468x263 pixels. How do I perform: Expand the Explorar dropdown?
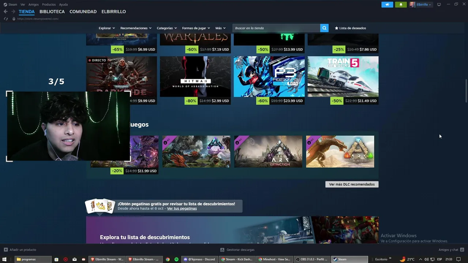[x=107, y=28]
